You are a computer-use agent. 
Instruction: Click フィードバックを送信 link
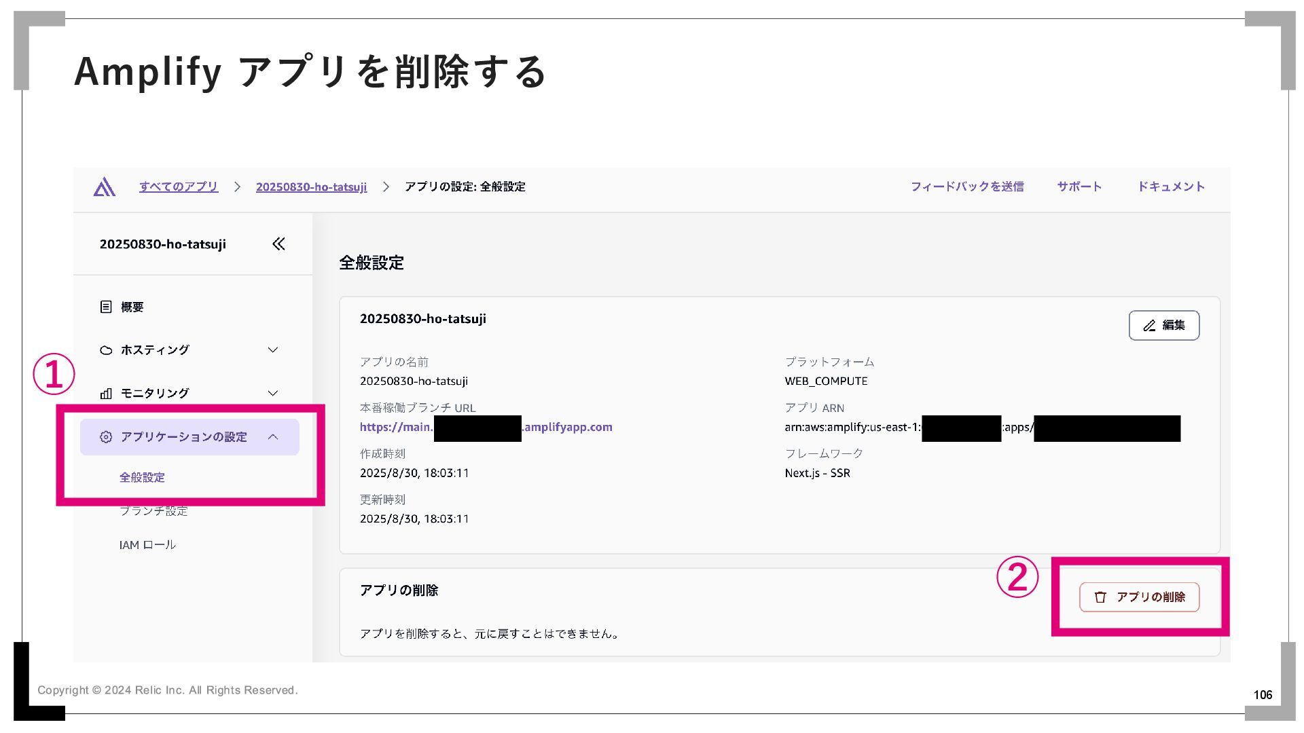click(x=967, y=187)
